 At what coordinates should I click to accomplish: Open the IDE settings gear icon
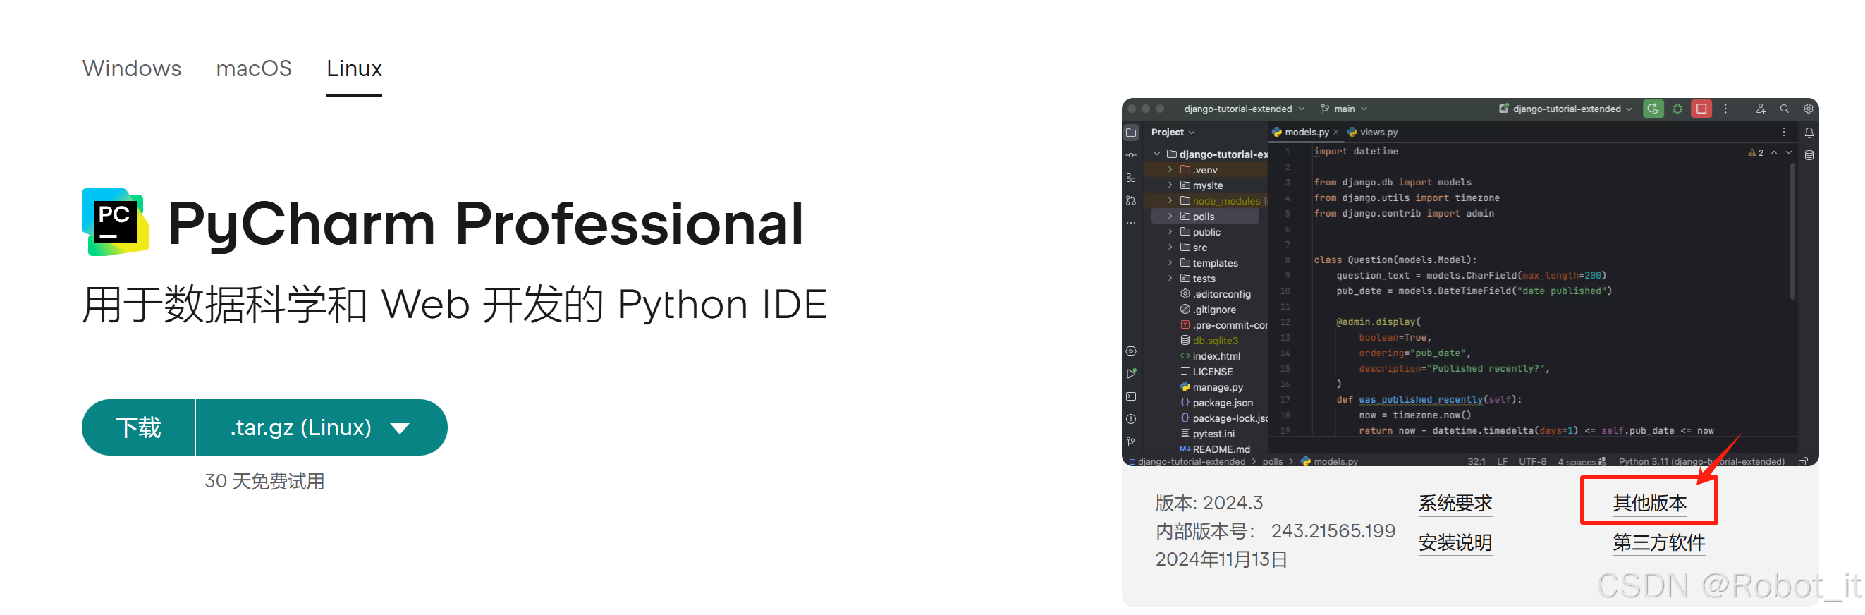1808,109
